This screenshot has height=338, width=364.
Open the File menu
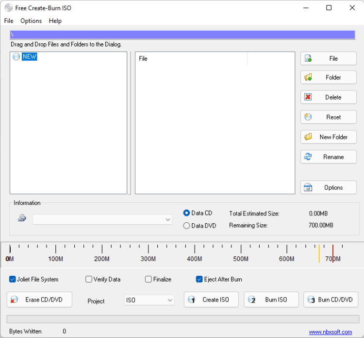coord(9,21)
